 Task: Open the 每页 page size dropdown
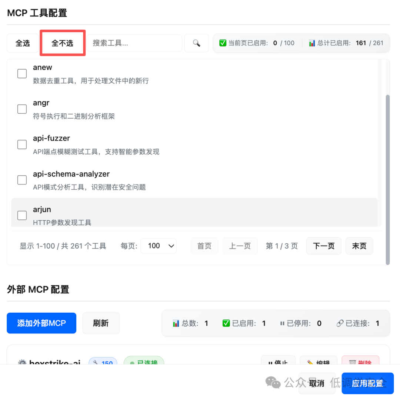(159, 246)
